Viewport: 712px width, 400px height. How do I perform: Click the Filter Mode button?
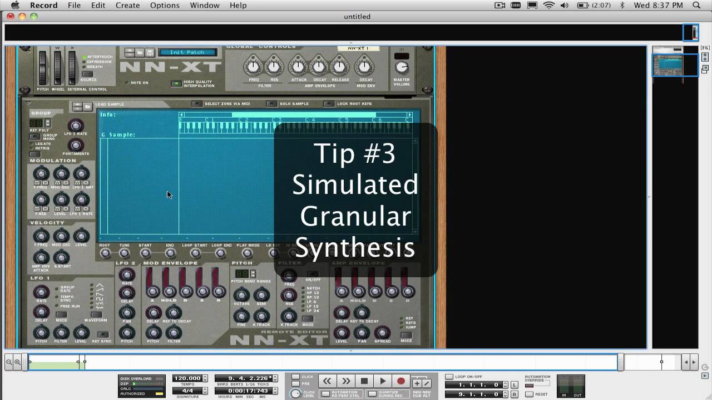tap(308, 319)
